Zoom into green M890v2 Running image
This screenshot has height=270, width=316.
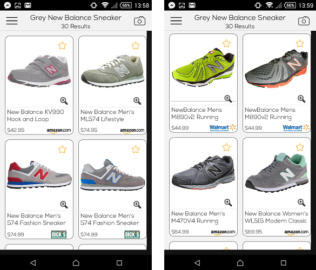coord(228,99)
